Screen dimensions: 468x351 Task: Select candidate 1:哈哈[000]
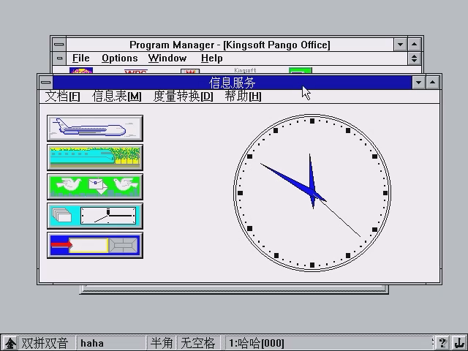click(257, 343)
